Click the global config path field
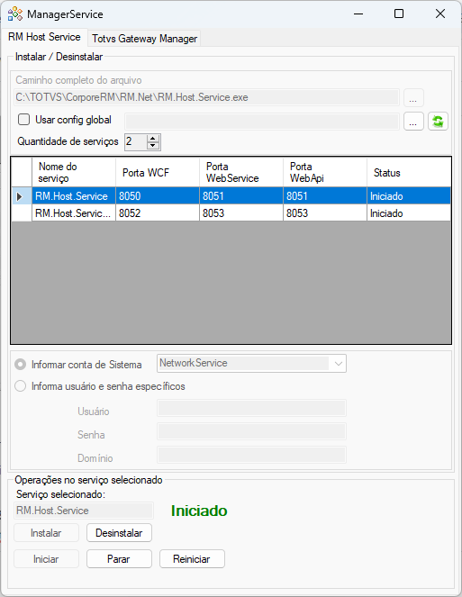Viewport: 462px width, 597px height. click(262, 122)
